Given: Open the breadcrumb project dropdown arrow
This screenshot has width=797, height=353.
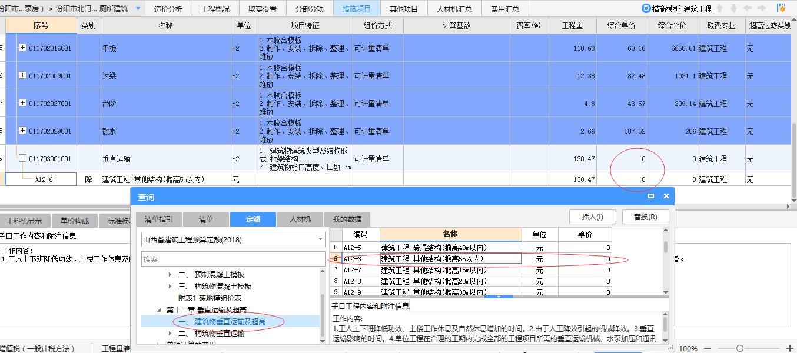Looking at the screenshot, I should click(138, 9).
